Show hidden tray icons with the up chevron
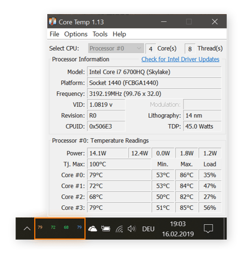The width and height of the screenshot is (241, 257). pos(27,228)
